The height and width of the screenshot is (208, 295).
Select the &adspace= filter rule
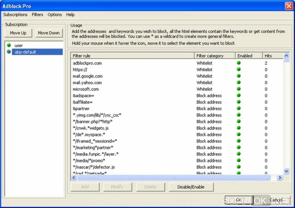click(x=83, y=95)
